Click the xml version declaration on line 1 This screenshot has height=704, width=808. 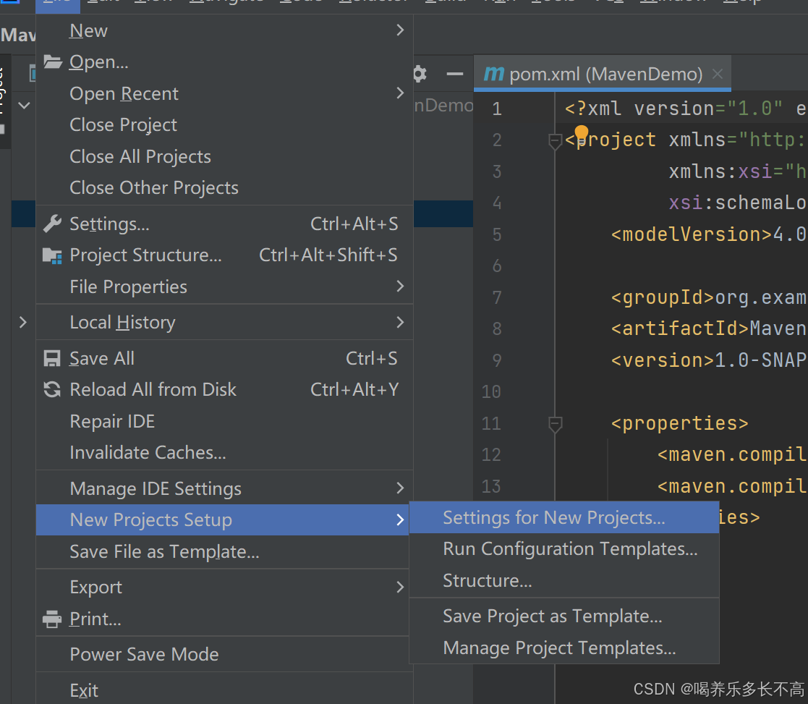coord(685,109)
